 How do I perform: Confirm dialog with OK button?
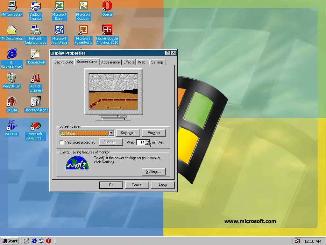pyautogui.click(x=111, y=185)
